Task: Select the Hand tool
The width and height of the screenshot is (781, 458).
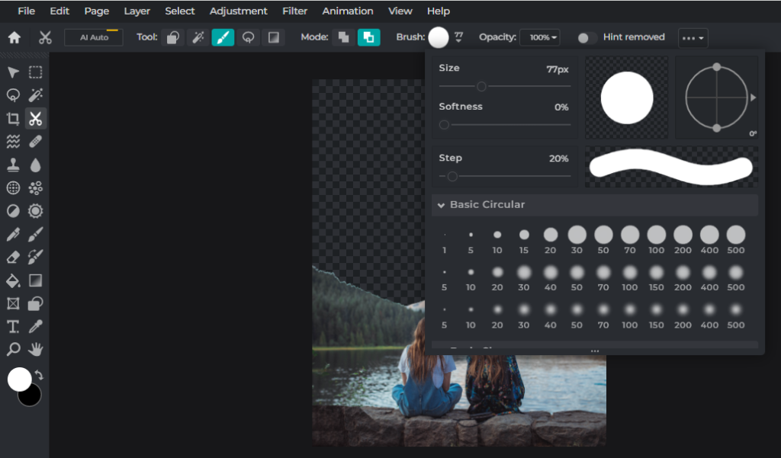Action: (x=35, y=349)
